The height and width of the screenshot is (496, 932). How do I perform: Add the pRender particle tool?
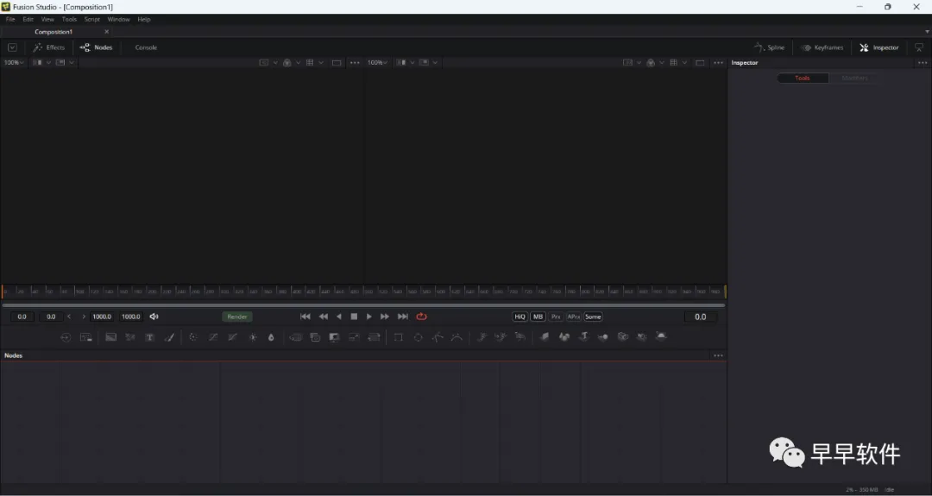click(x=520, y=336)
